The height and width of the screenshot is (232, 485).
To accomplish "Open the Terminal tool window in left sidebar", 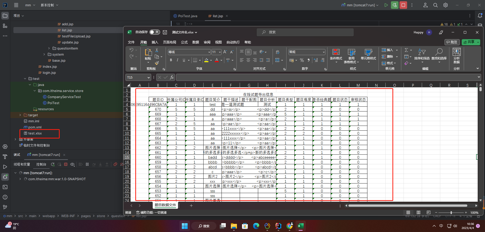I will (5, 187).
